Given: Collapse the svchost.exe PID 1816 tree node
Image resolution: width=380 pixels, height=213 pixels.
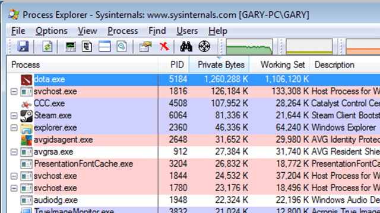Looking at the screenshot, I should tap(14, 92).
